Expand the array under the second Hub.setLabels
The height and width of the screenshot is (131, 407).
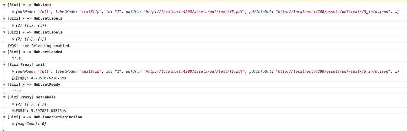tap(14, 39)
